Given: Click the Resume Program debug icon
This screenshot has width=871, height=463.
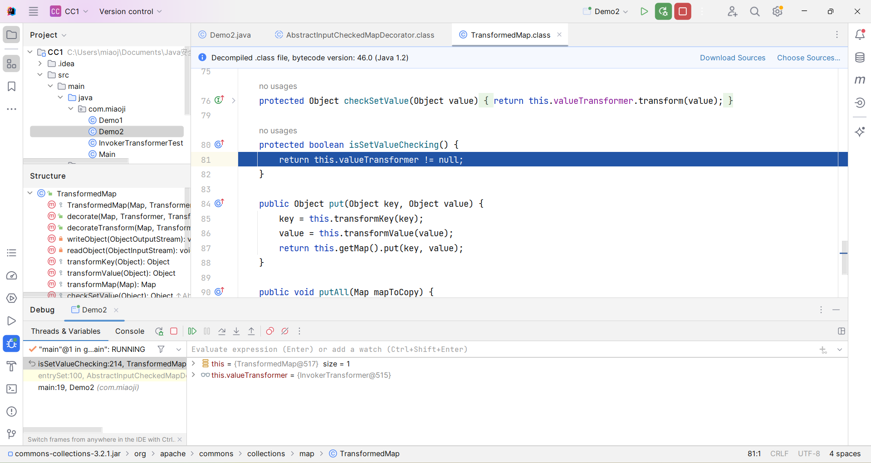Looking at the screenshot, I should (x=192, y=331).
